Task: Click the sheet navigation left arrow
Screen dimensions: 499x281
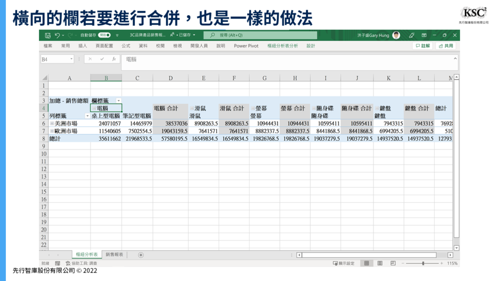Action: 49,255
